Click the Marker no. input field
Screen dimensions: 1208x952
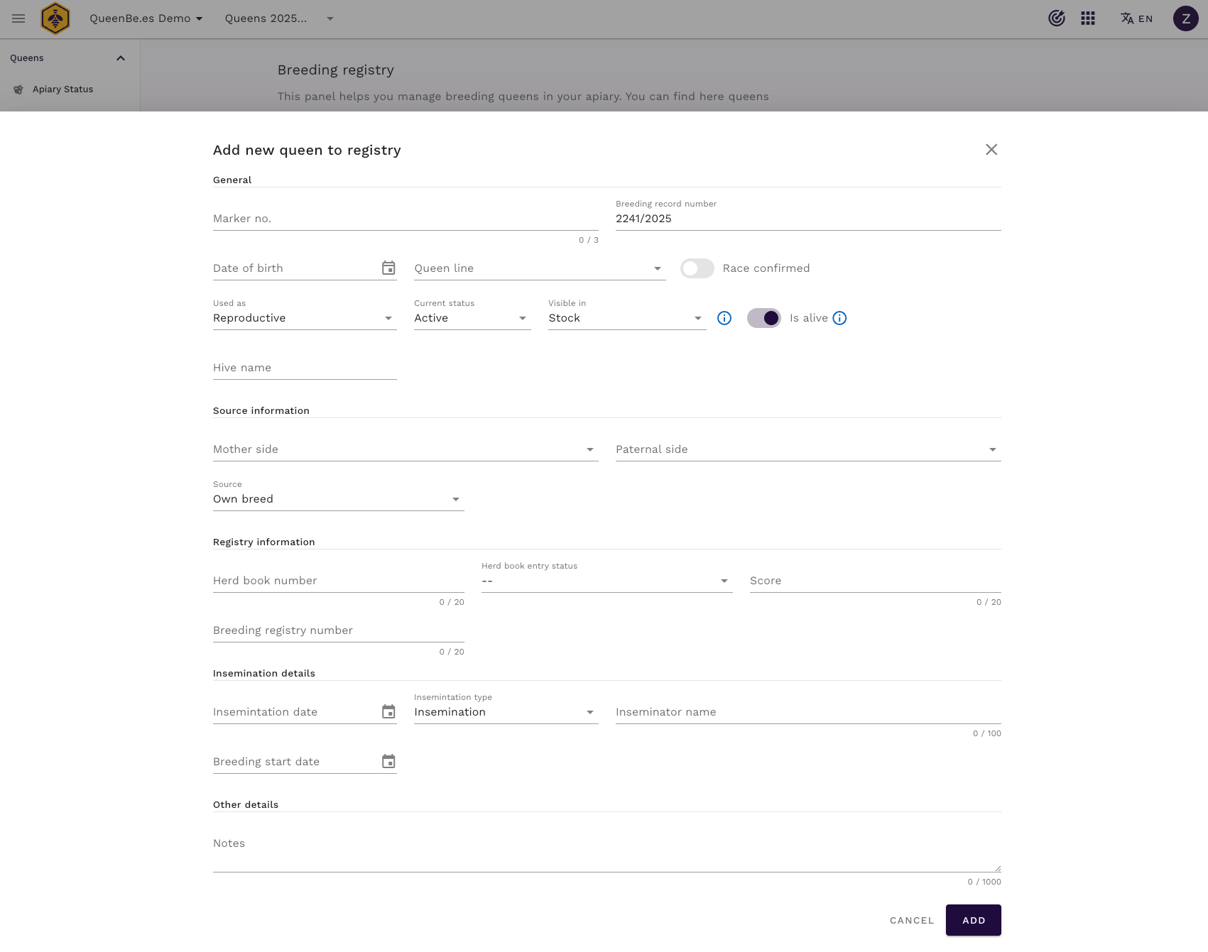(x=405, y=219)
